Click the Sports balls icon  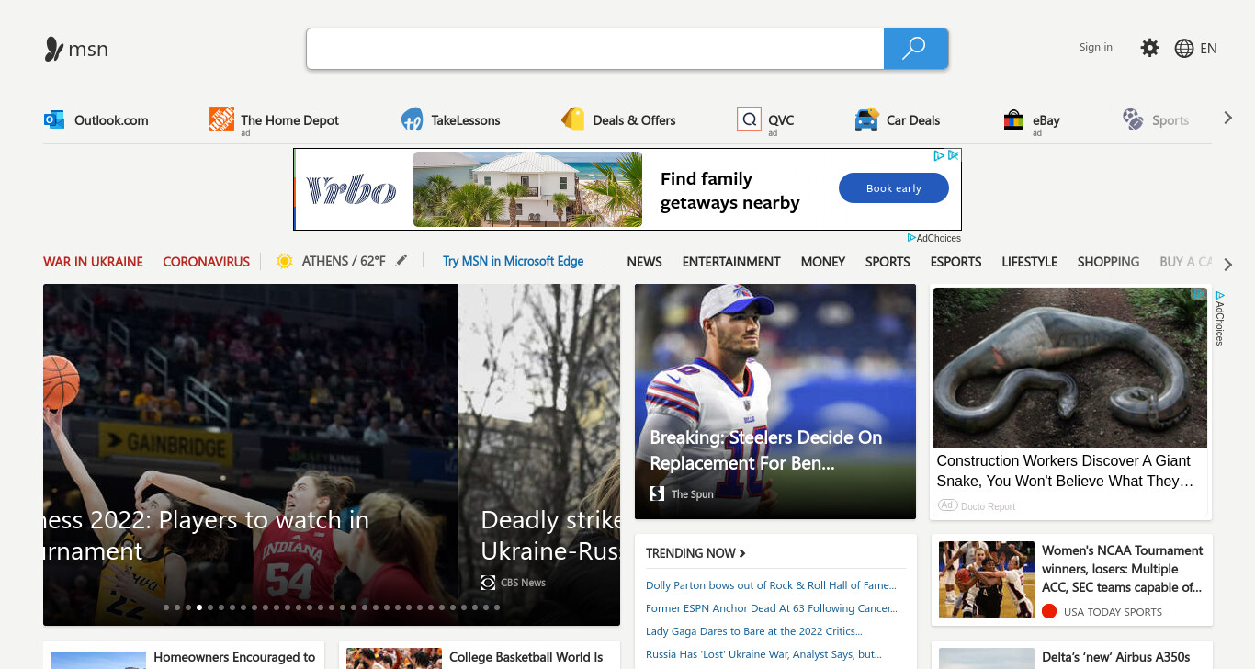click(1133, 119)
